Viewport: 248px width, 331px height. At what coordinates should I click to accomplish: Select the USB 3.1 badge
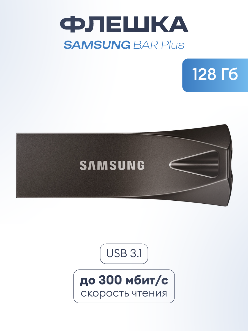(x=124, y=254)
